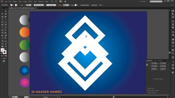This screenshot has width=175, height=98.
Task: Open the graphic Style dropdown
Action: click(x=77, y=5)
